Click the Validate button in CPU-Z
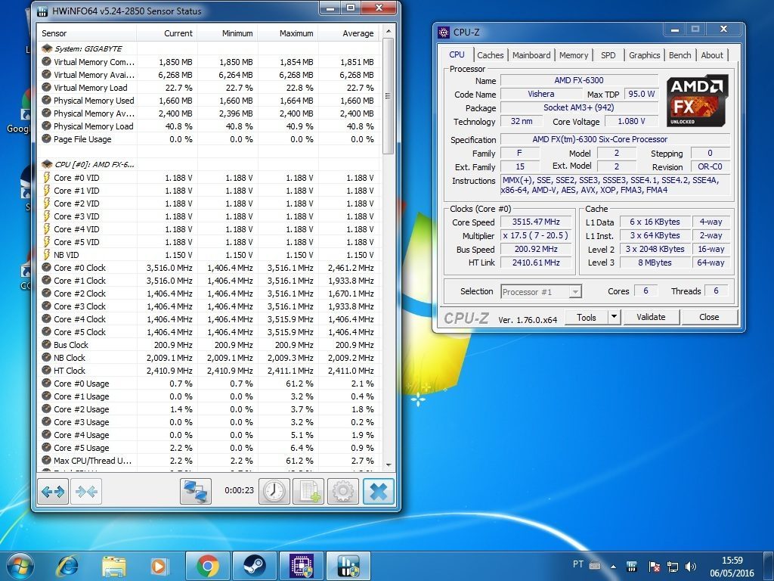774x581 pixels. click(651, 317)
